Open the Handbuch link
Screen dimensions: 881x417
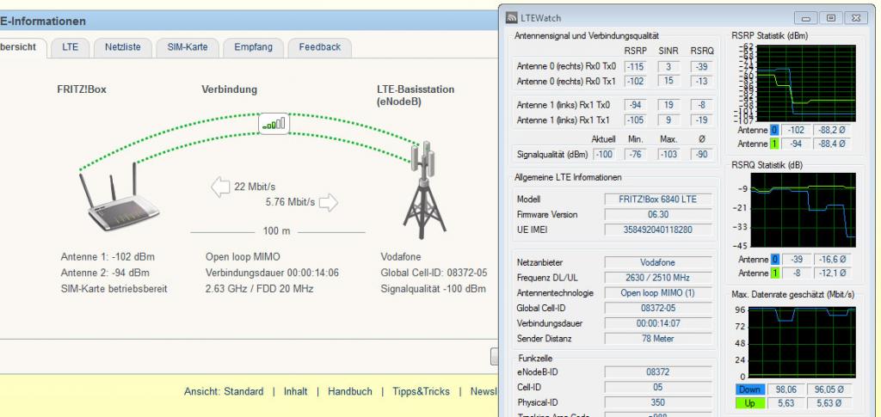coord(349,392)
